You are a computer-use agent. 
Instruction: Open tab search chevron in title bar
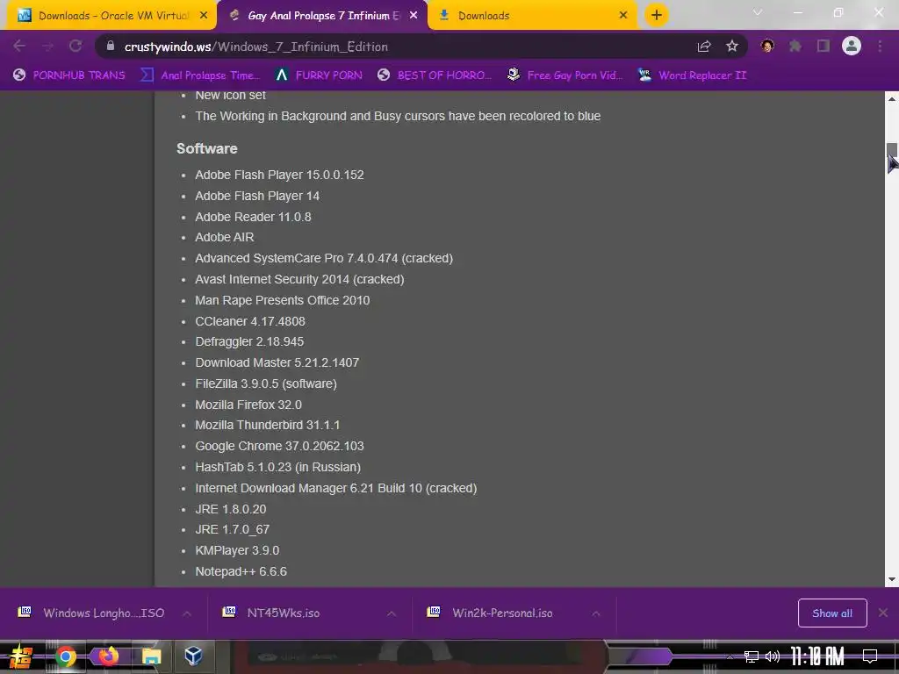pyautogui.click(x=758, y=12)
